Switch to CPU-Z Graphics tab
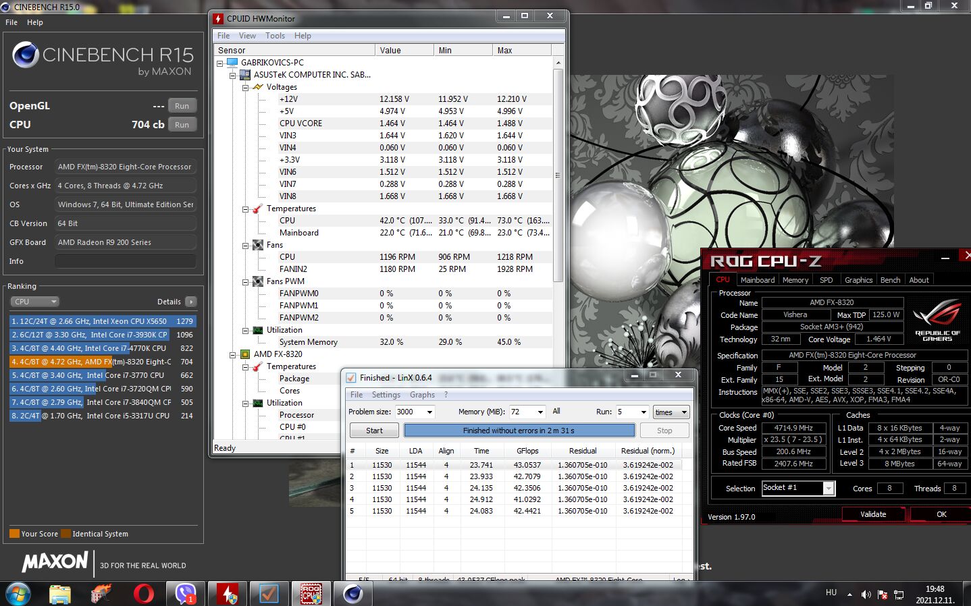This screenshot has width=971, height=606. pyautogui.click(x=858, y=280)
